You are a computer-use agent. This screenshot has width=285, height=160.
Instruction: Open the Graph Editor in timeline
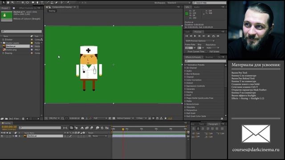pos(107,128)
